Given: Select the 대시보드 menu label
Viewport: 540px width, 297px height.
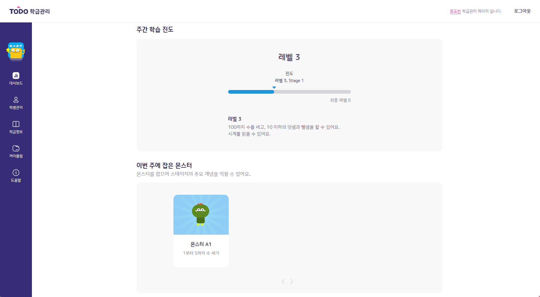Looking at the screenshot, I should tap(16, 83).
